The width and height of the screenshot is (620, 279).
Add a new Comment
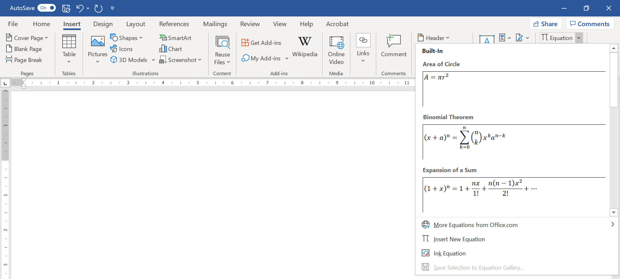(393, 46)
